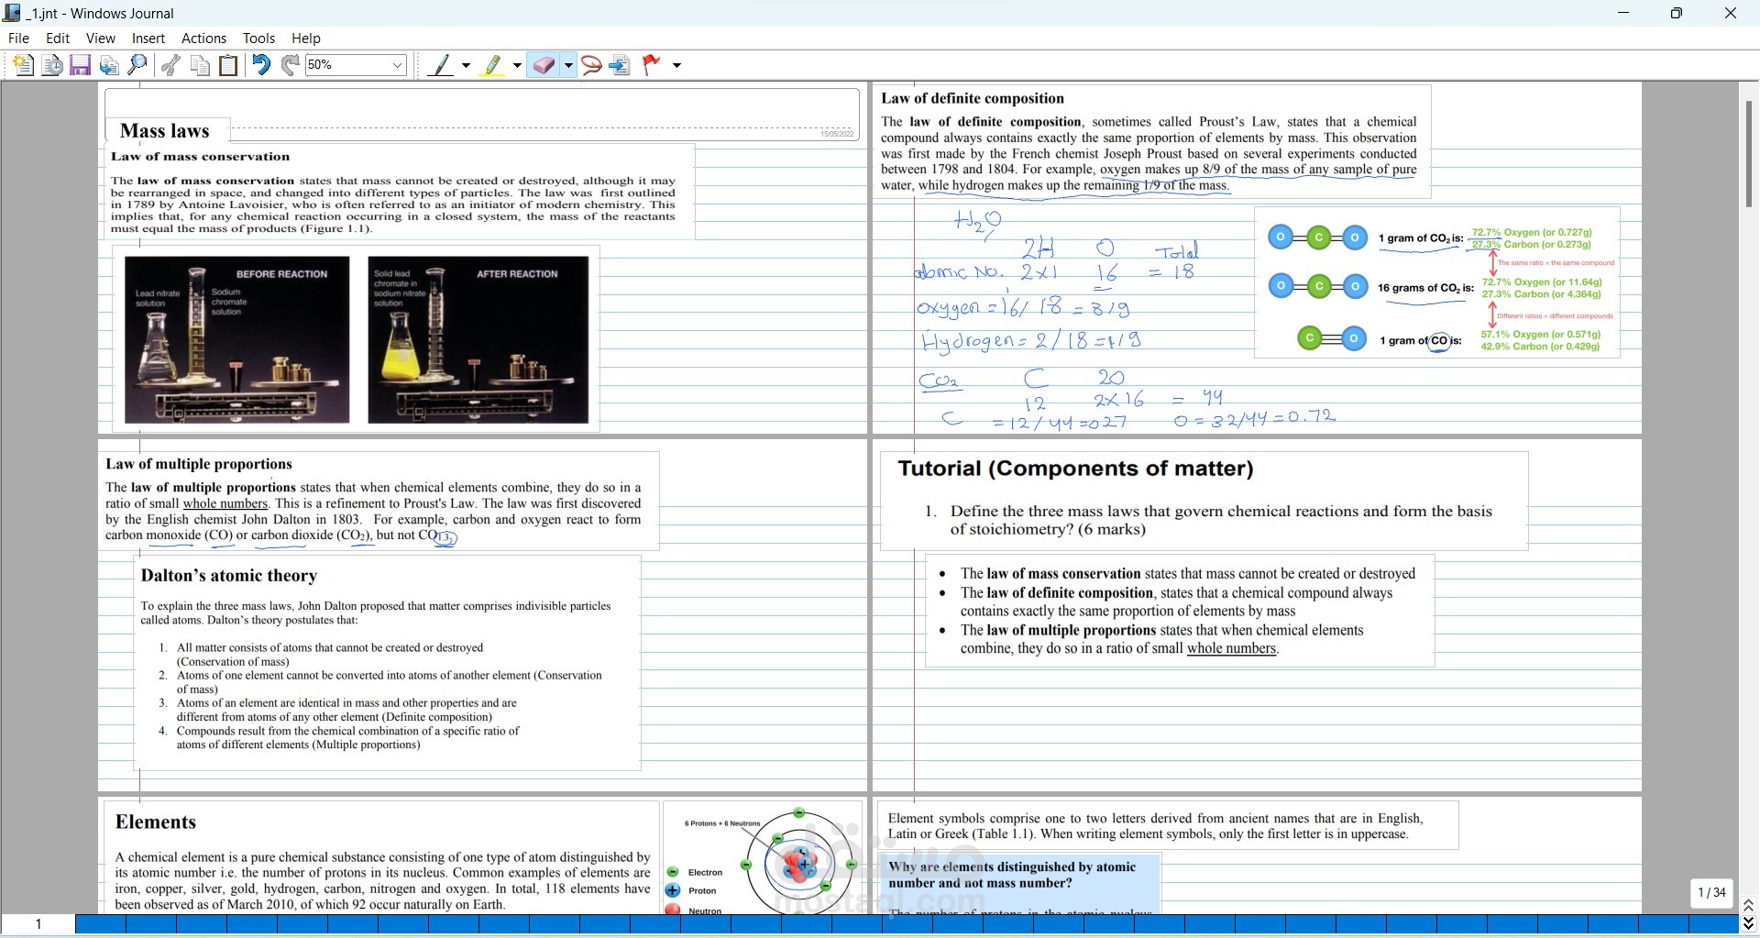This screenshot has height=938, width=1760.
Task: Click the CO2 molecule ratio diagram
Action: [1437, 282]
